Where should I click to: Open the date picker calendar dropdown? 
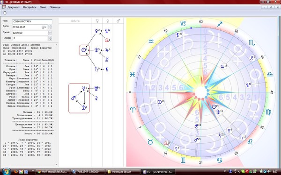click(x=44, y=27)
